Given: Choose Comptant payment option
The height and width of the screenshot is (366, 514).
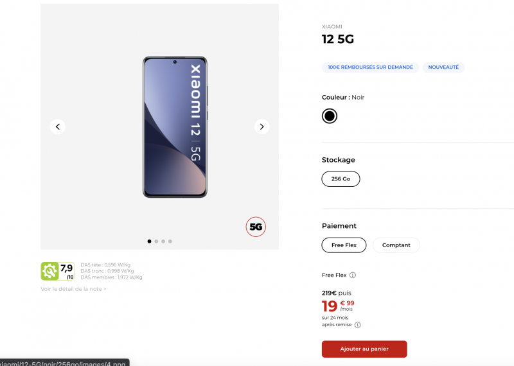Looking at the screenshot, I should pos(396,245).
